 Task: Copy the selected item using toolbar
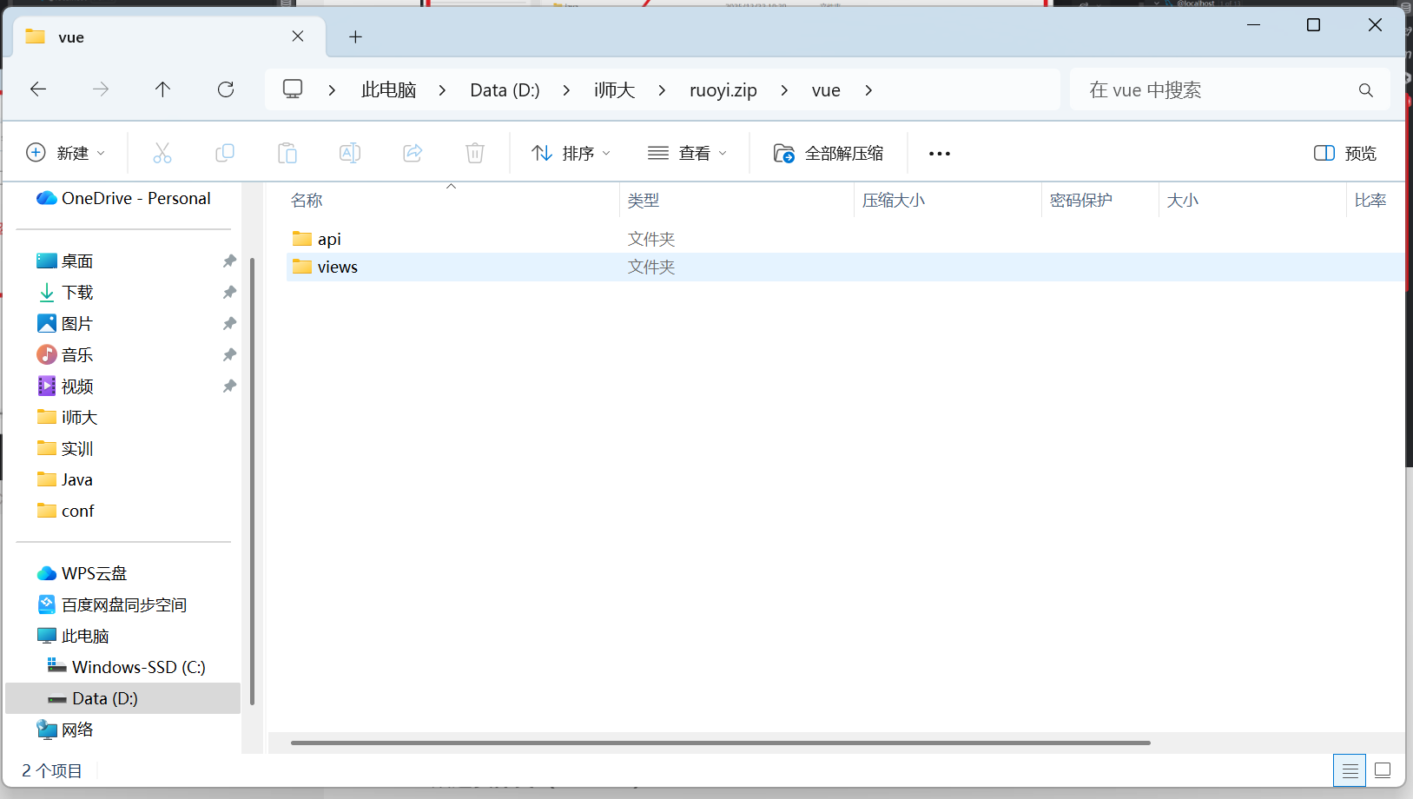tap(225, 152)
